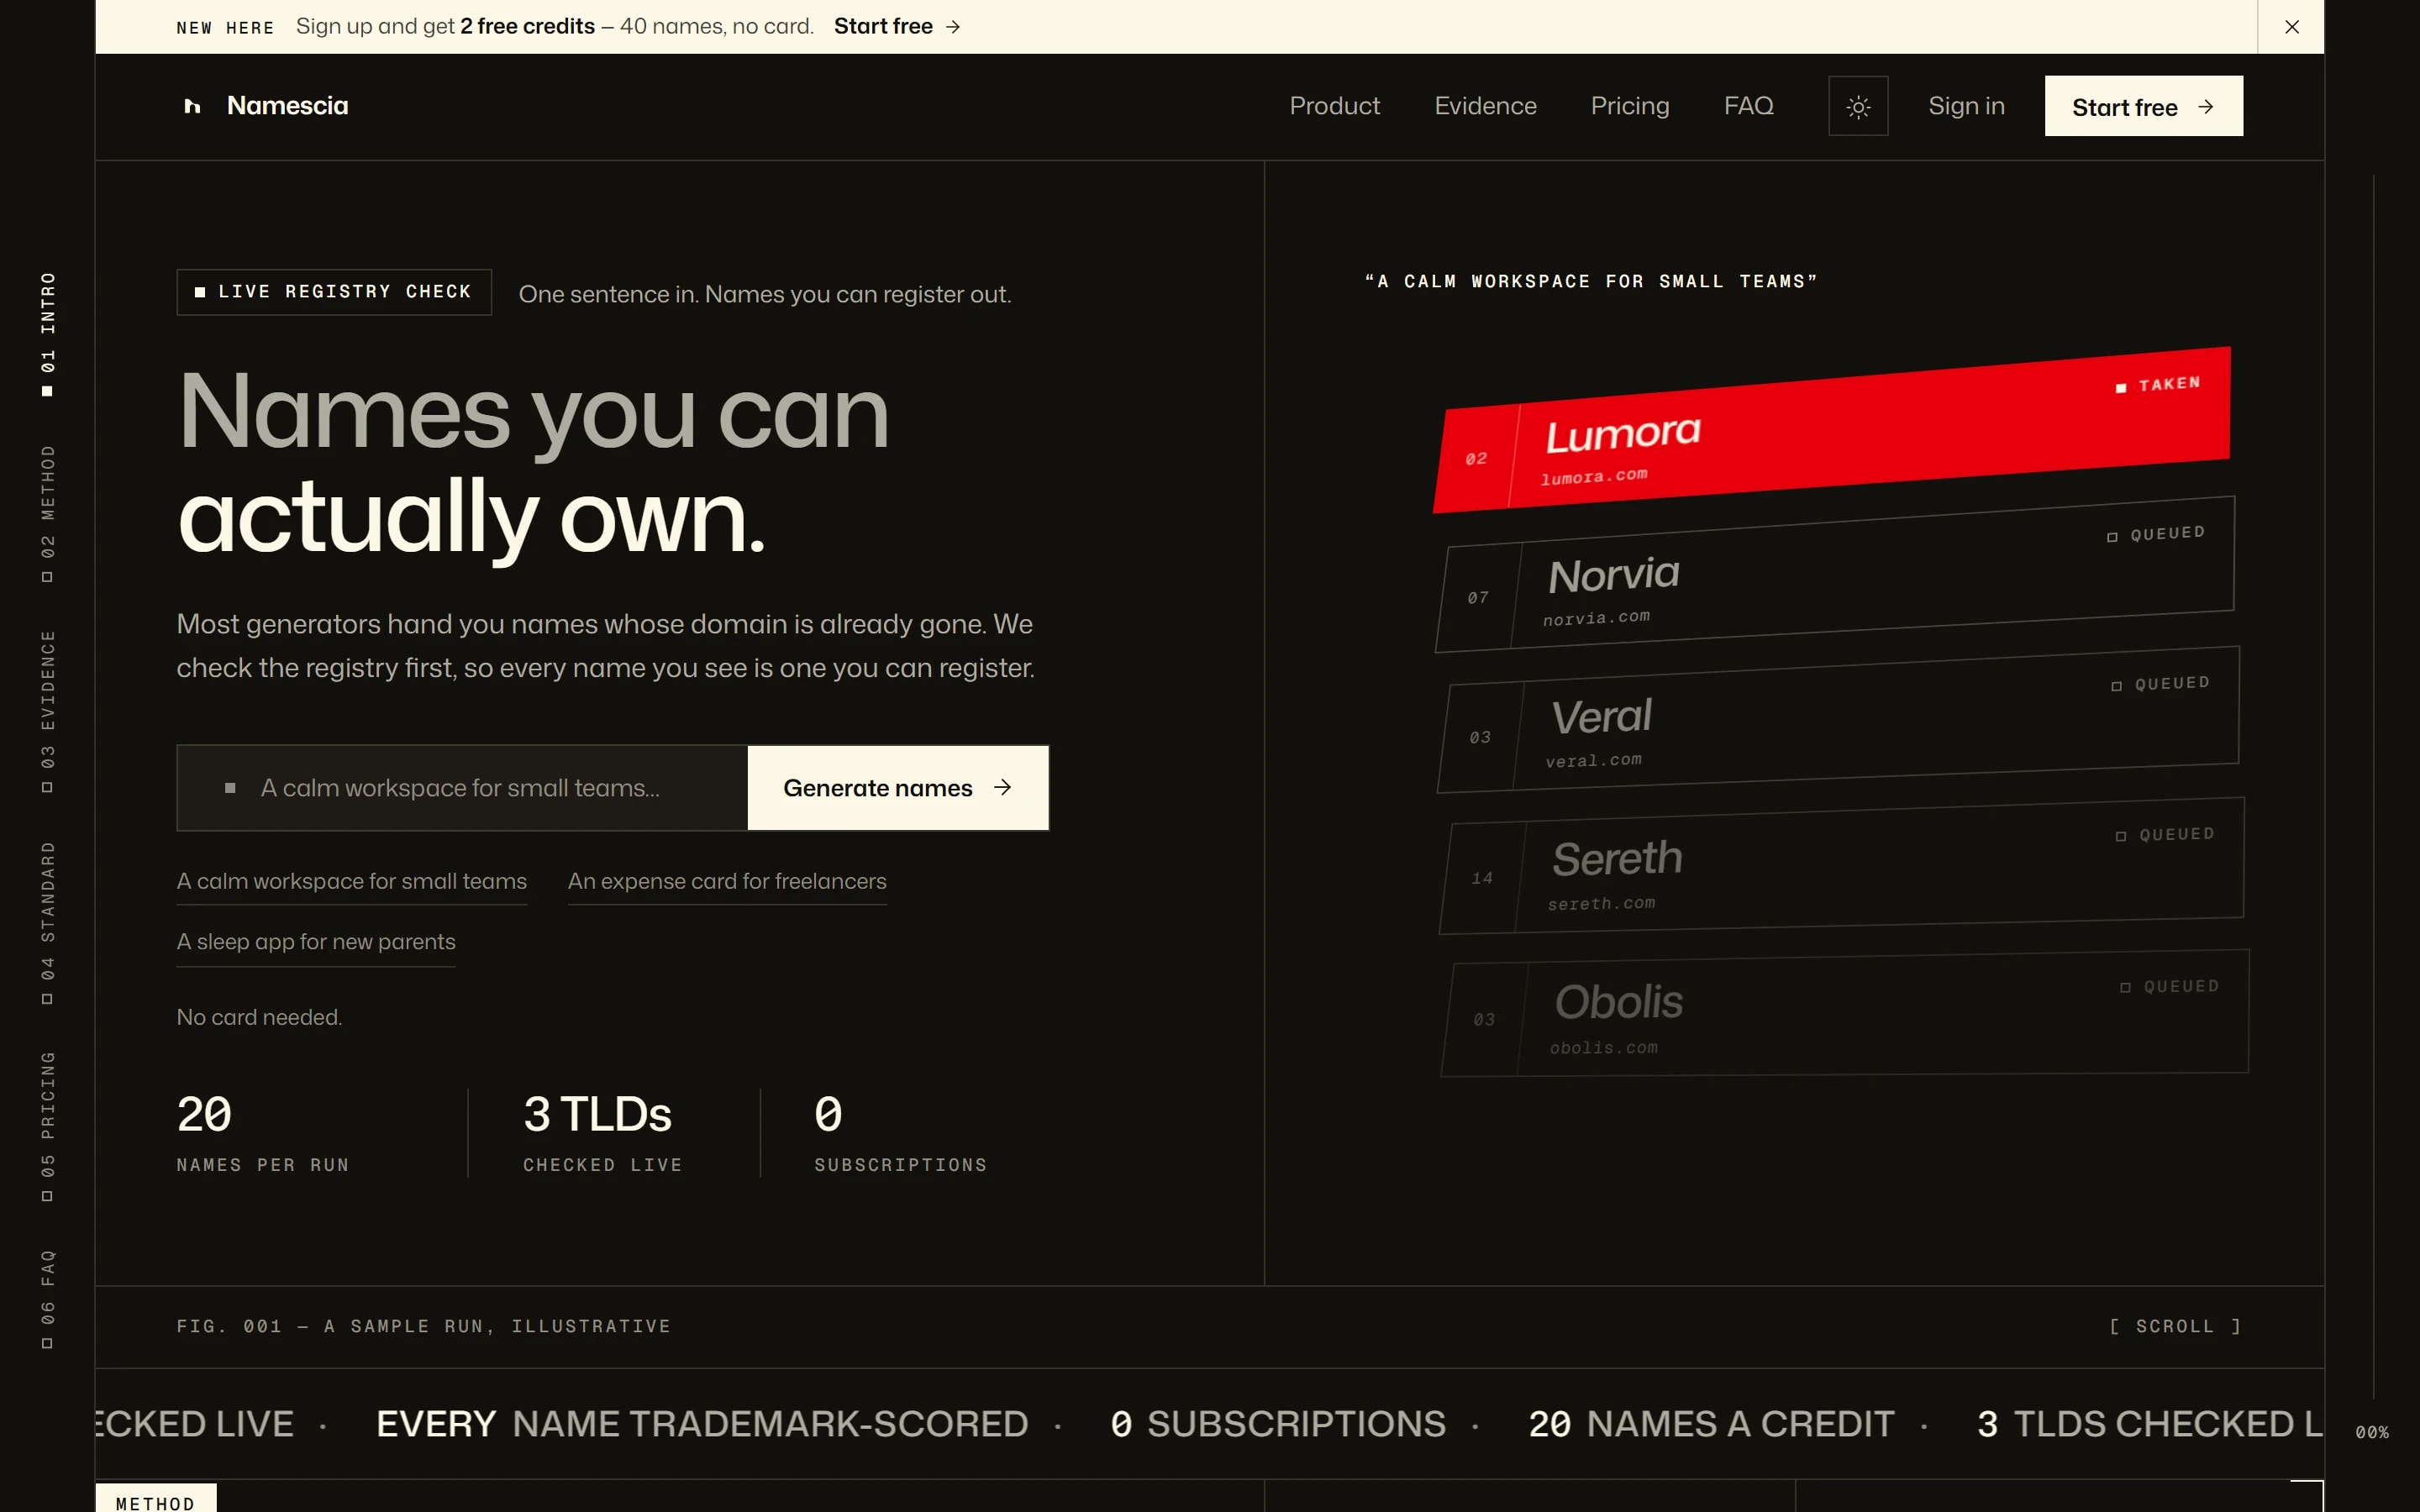Image resolution: width=2420 pixels, height=1512 pixels.
Task: Click the Start free header button
Action: [x=2143, y=106]
